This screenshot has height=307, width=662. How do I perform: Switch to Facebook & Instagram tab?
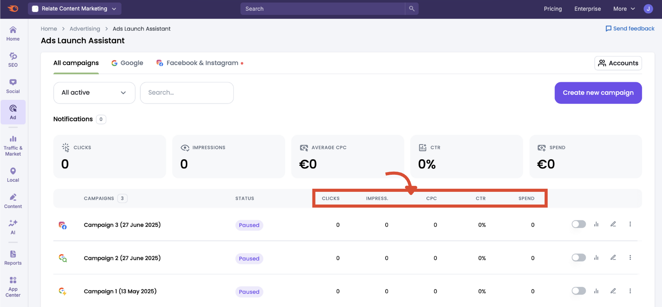tap(199, 63)
